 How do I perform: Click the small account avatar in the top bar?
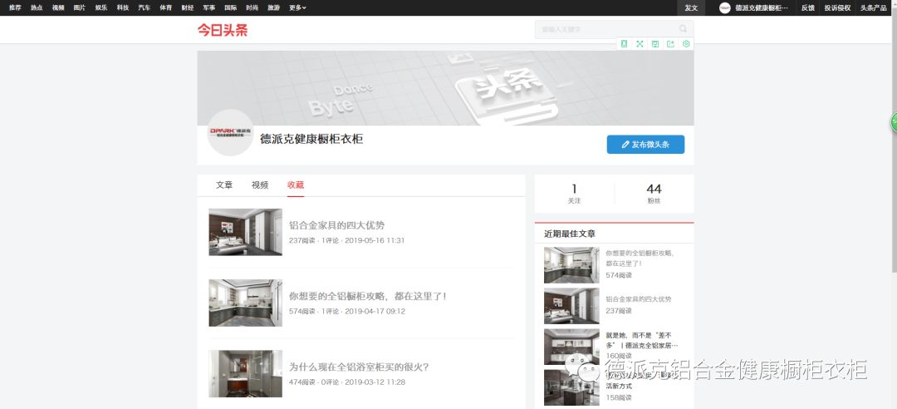[725, 8]
